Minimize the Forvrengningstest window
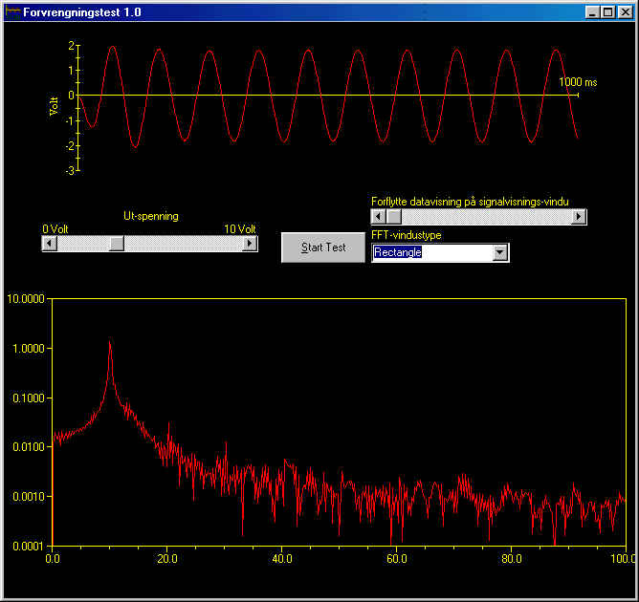 point(593,11)
